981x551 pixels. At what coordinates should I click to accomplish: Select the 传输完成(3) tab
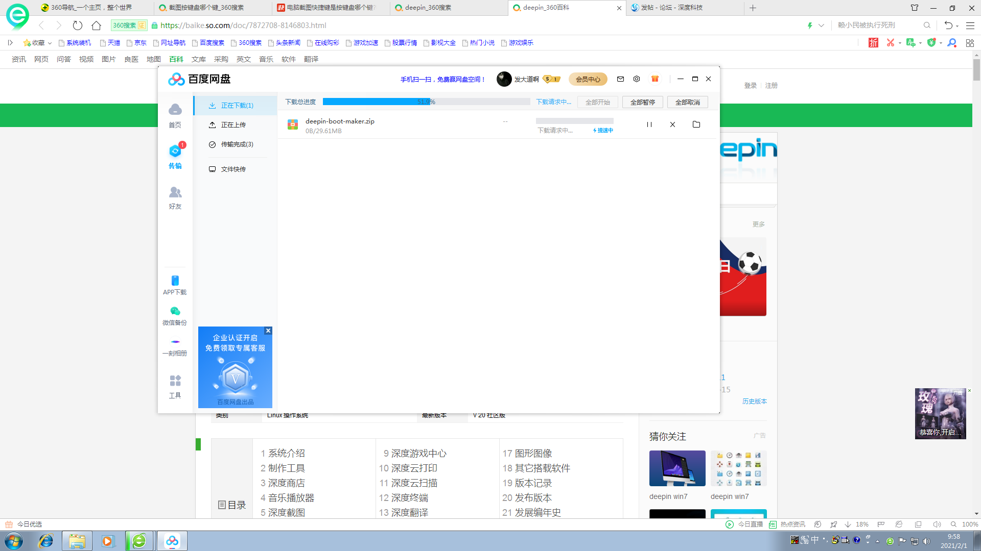pos(236,144)
